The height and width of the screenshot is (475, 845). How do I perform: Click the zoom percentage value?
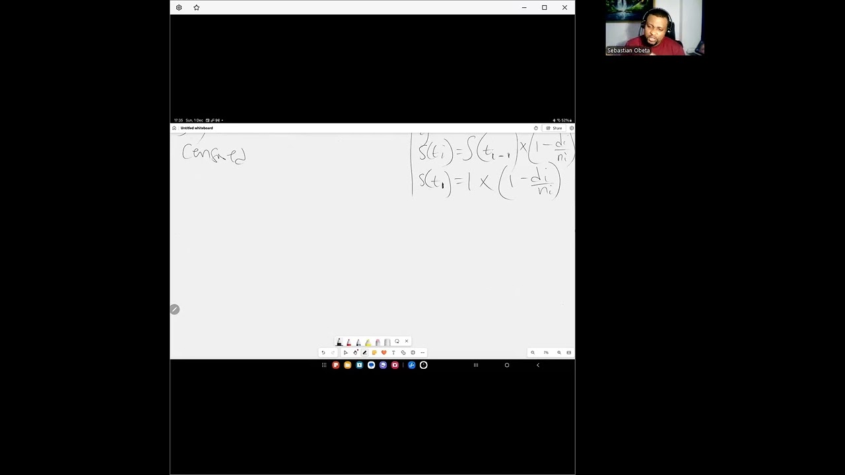tap(546, 352)
